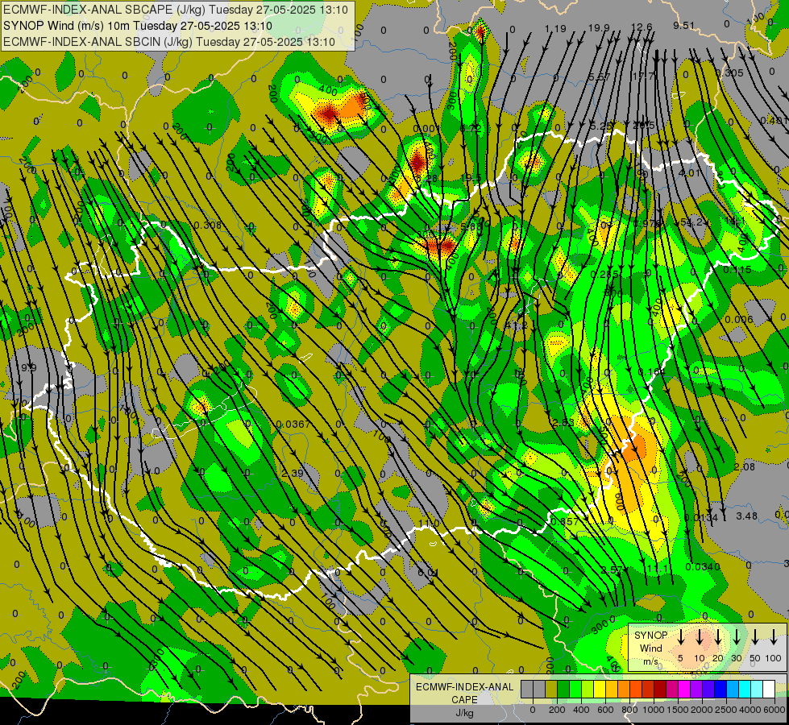Click the legend tick label '2500'

725,710
